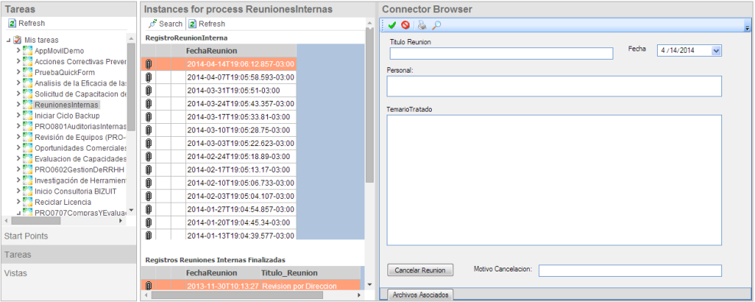This screenshot has width=755, height=302.
Task: Refresh the Instances list
Action: tap(207, 24)
